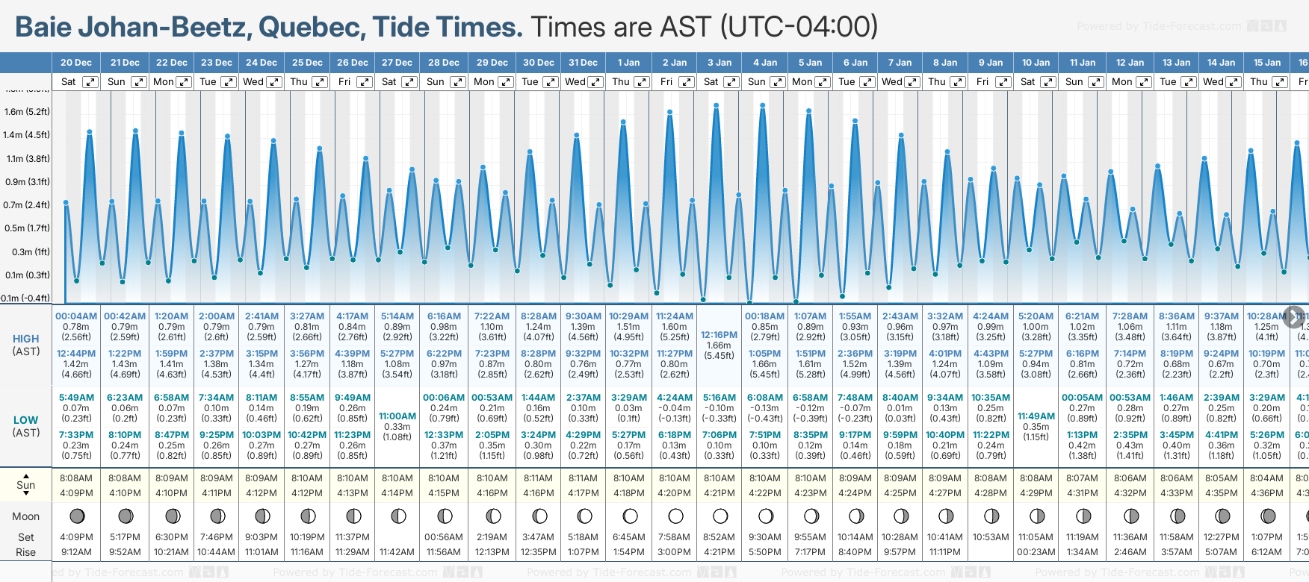Click the expand icon for Wed 24 Dec
Screen dimensions: 1309x582
pos(274,82)
